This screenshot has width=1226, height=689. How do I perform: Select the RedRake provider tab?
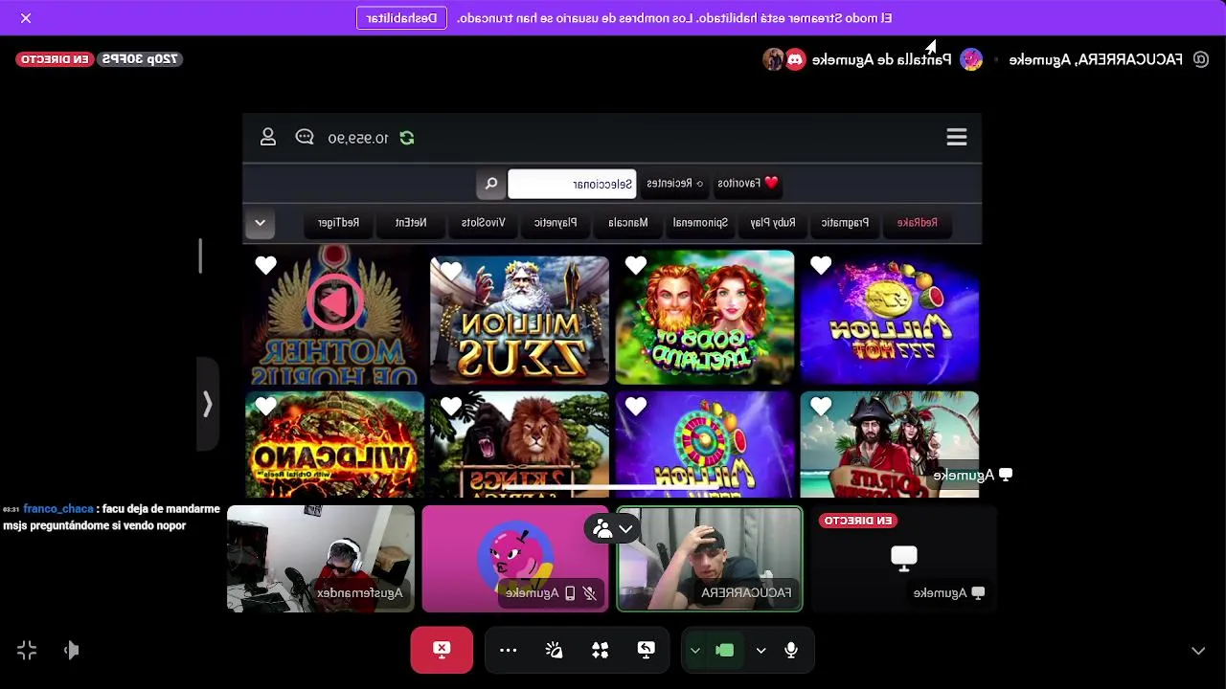click(x=918, y=223)
